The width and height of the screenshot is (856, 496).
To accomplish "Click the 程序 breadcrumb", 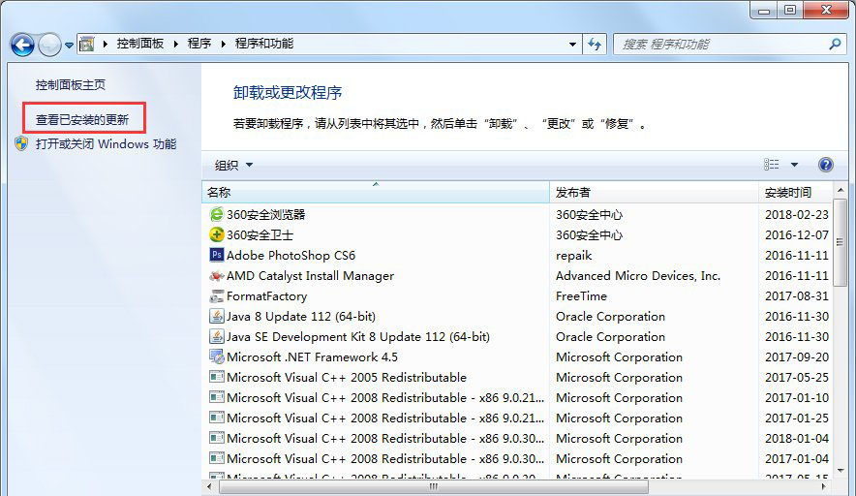I will (x=199, y=44).
